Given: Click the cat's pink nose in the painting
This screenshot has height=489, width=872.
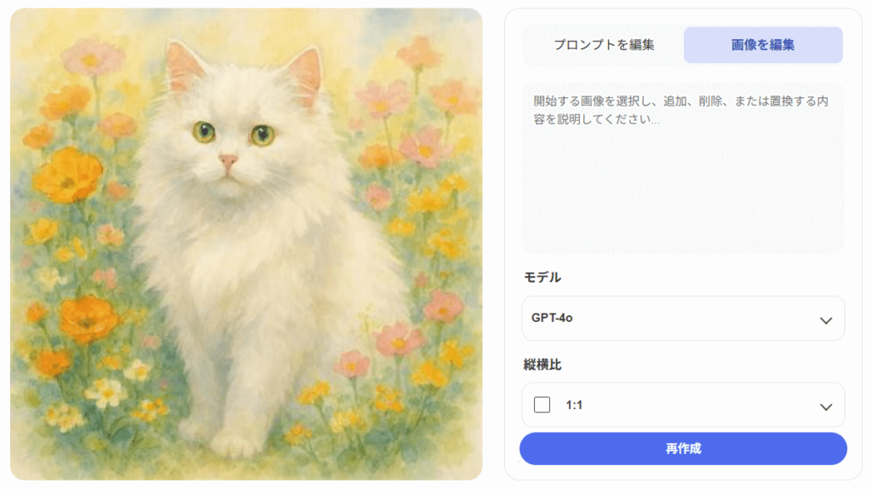Looking at the screenshot, I should 227,160.
